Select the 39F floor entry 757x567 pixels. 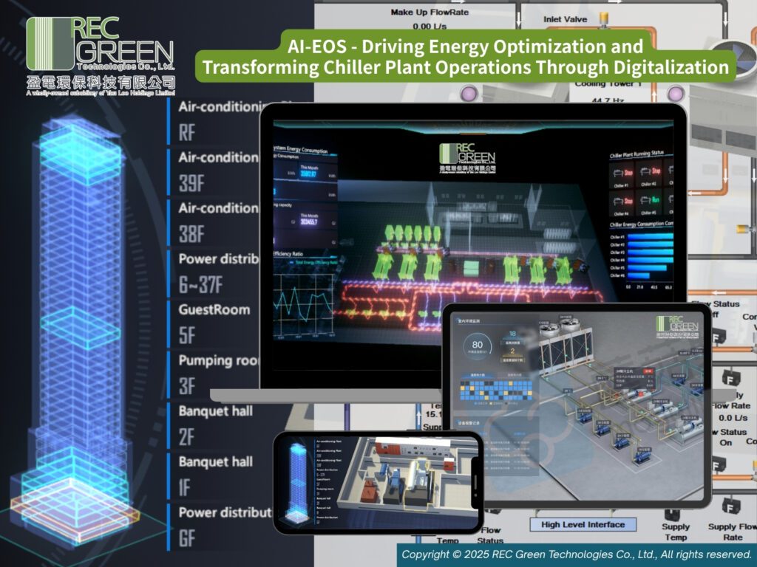pyautogui.click(x=191, y=183)
